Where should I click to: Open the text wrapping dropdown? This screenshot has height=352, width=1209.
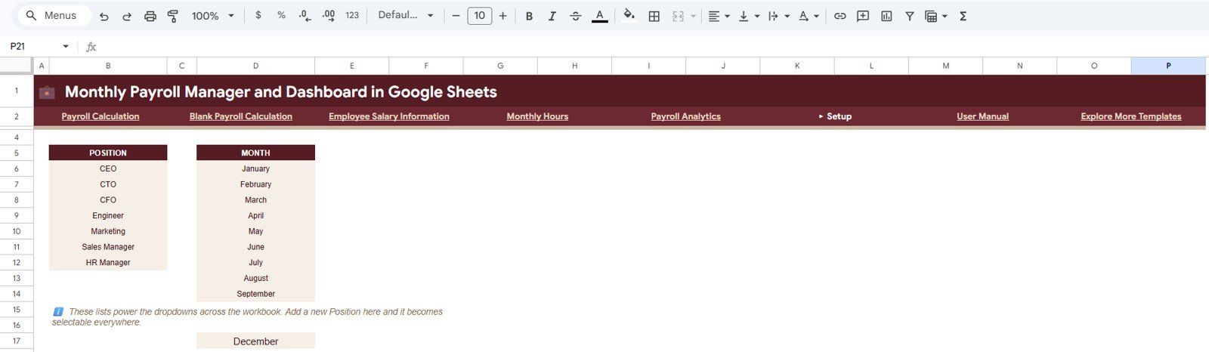click(778, 16)
